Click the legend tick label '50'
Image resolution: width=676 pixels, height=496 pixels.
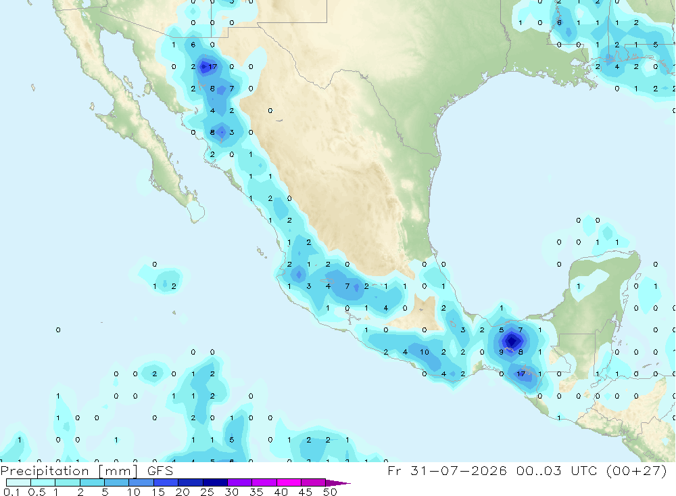(330, 492)
